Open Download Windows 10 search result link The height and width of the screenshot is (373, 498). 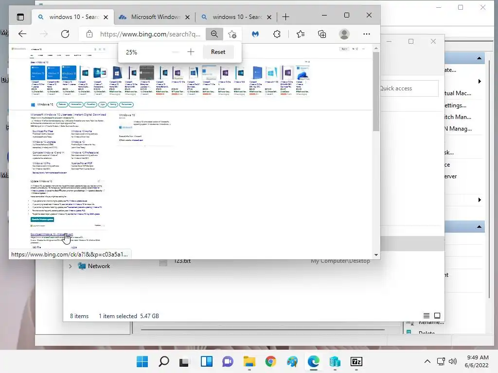click(52, 234)
